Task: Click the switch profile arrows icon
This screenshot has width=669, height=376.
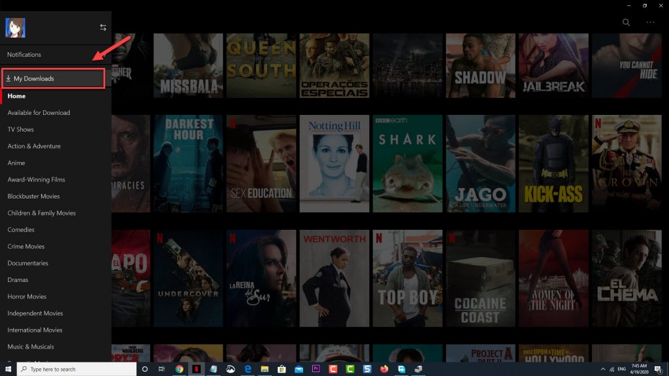Action: click(x=103, y=27)
